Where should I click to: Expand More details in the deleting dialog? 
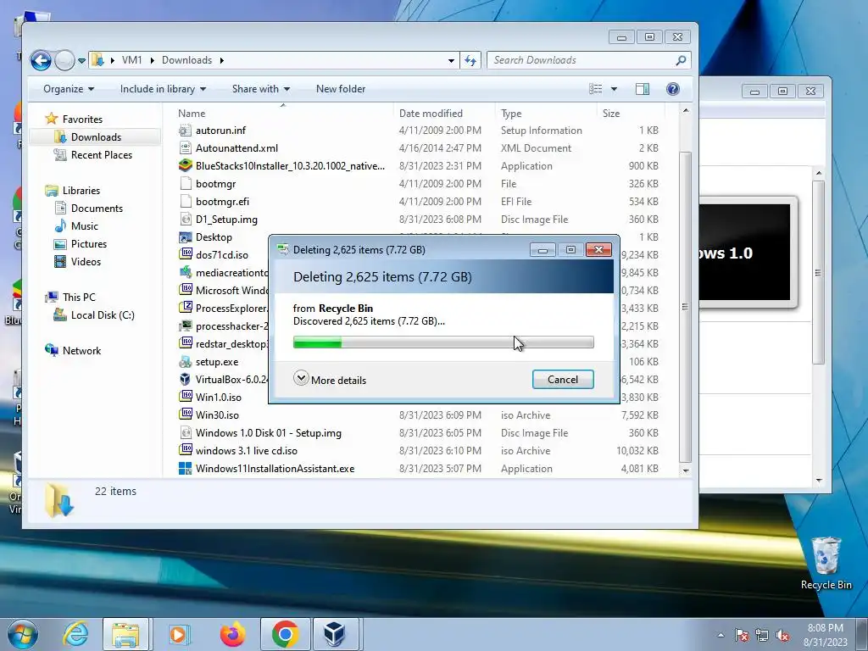coord(330,380)
